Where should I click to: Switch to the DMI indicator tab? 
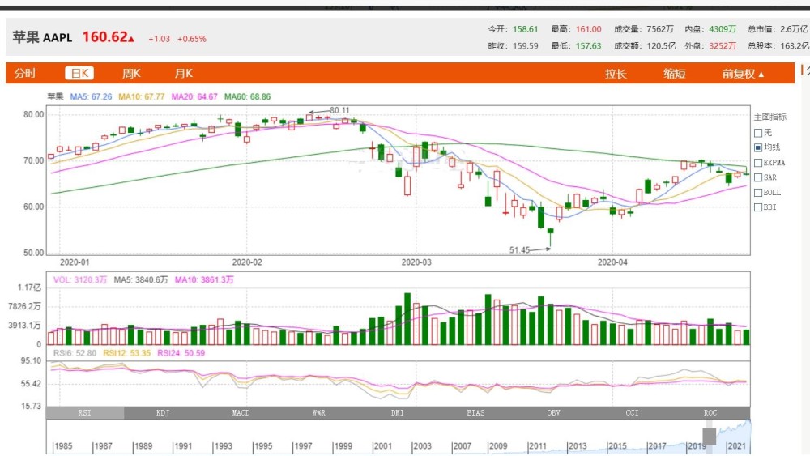point(397,412)
